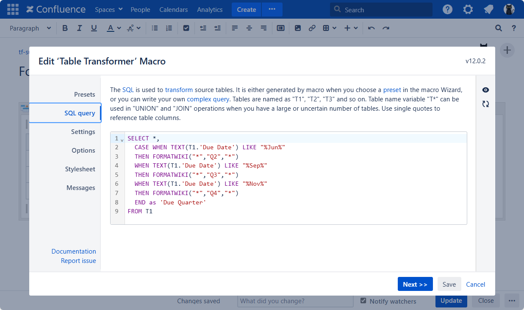The width and height of the screenshot is (524, 310).
Task: Insert a task list from the toolbar
Action: (x=186, y=28)
